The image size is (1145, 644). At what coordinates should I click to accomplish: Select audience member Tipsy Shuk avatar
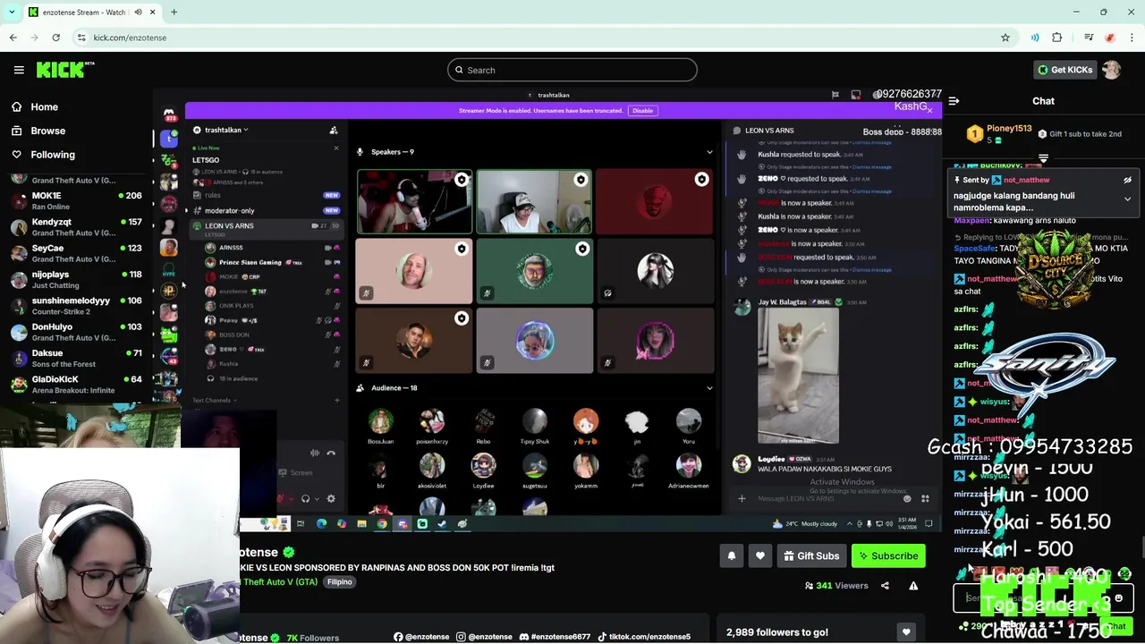click(535, 422)
